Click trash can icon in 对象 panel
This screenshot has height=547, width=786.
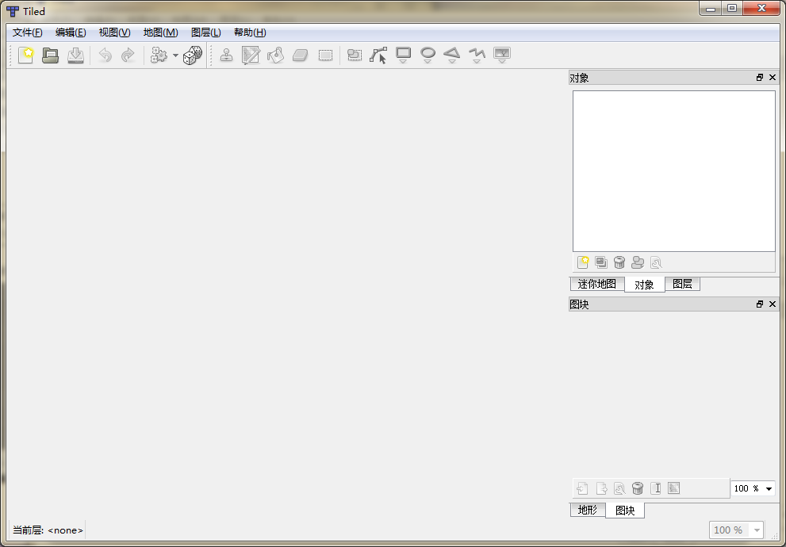point(619,262)
